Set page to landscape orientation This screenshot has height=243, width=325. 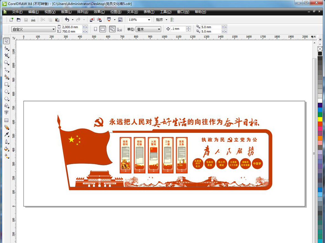103,29
